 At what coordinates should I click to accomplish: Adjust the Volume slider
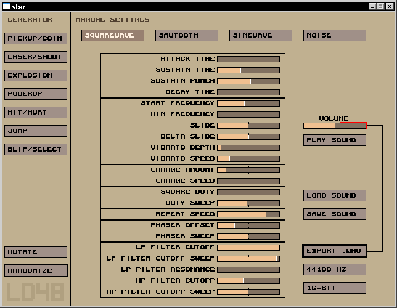click(x=335, y=126)
